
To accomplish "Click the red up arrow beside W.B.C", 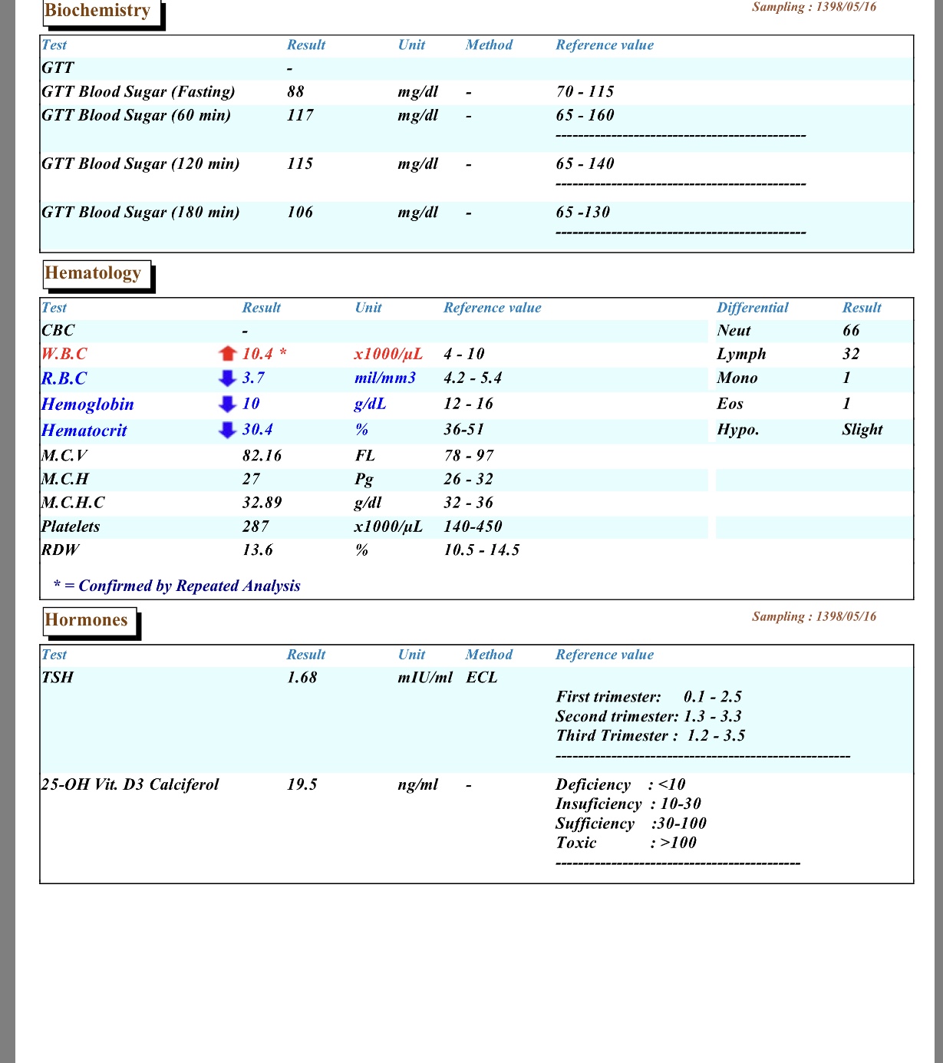I will (x=227, y=354).
